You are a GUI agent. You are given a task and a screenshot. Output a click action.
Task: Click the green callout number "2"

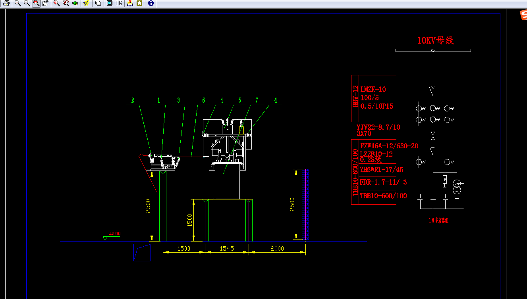133,101
